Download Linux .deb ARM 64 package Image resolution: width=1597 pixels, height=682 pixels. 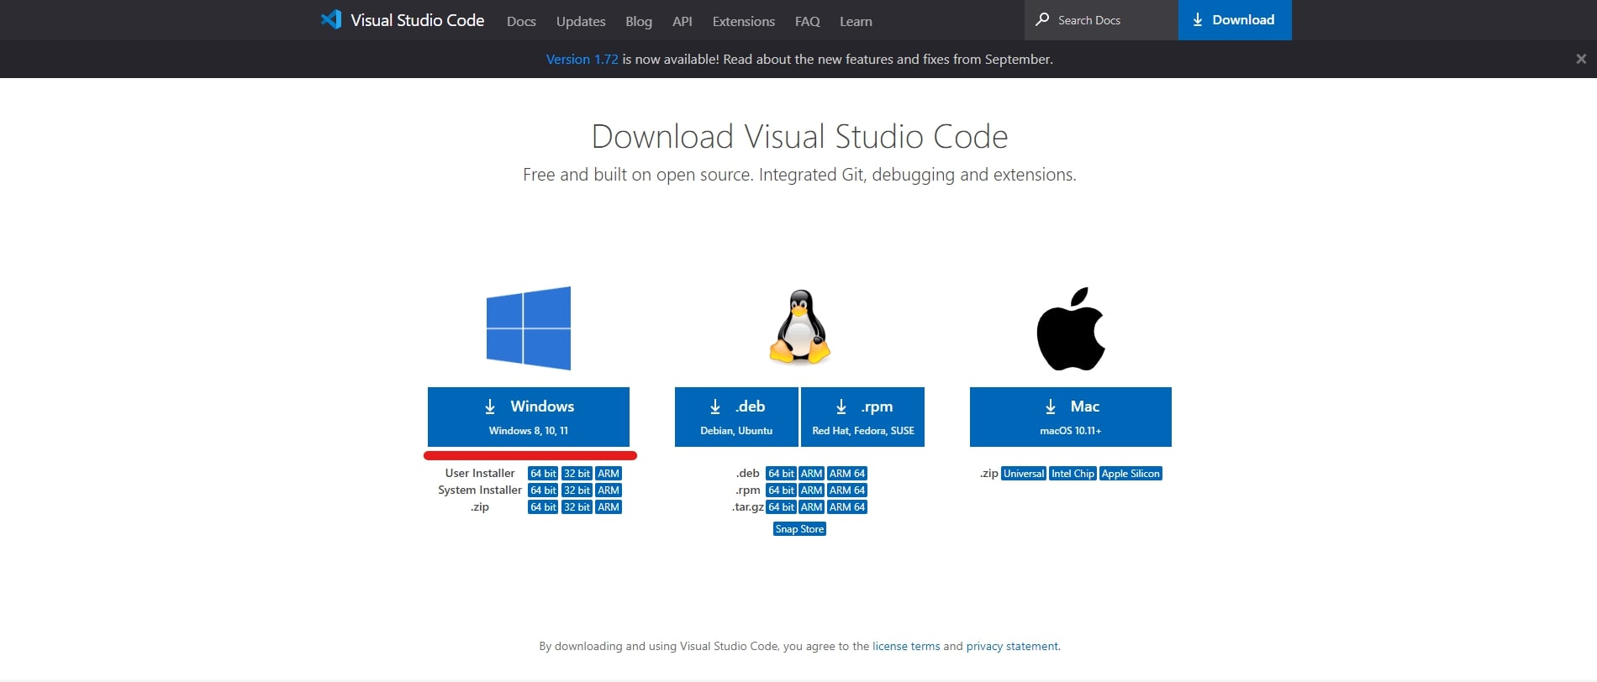click(x=847, y=474)
